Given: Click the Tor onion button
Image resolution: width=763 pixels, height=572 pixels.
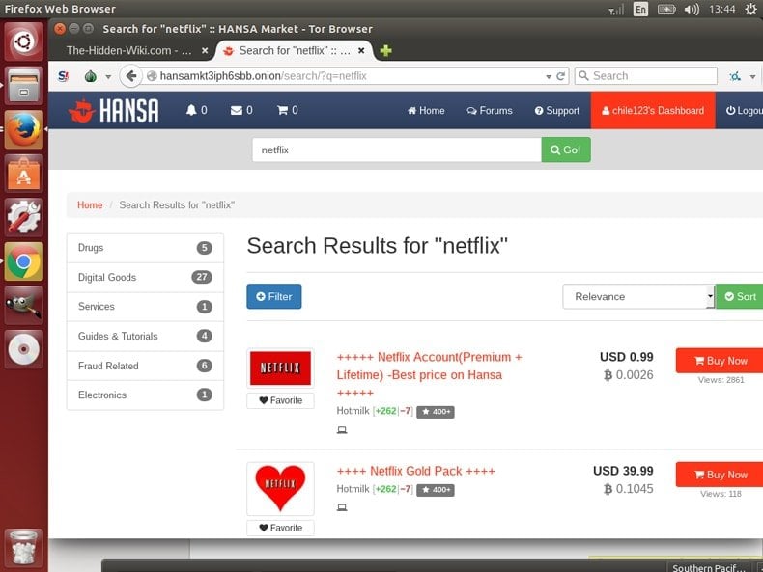Looking at the screenshot, I should (90, 76).
